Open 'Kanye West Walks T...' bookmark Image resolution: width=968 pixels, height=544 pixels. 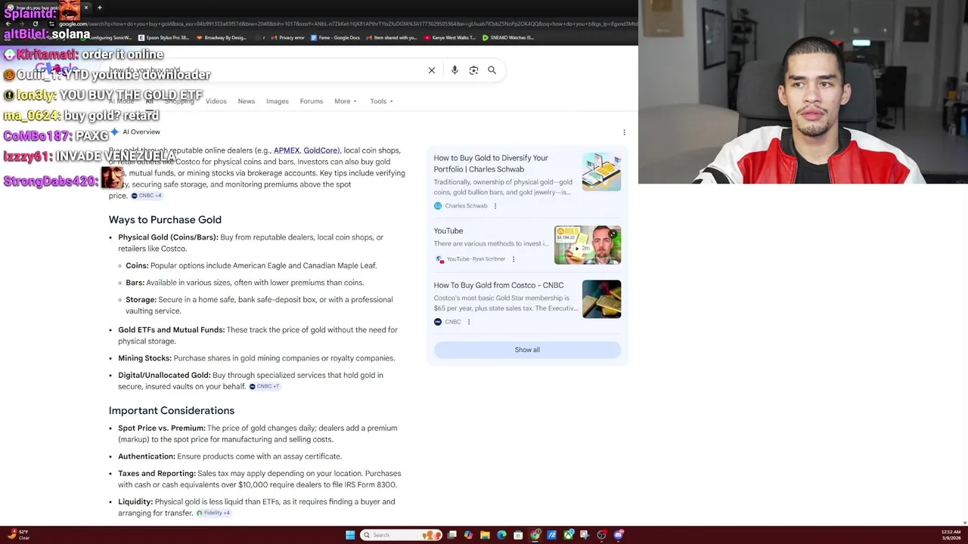pos(450,38)
